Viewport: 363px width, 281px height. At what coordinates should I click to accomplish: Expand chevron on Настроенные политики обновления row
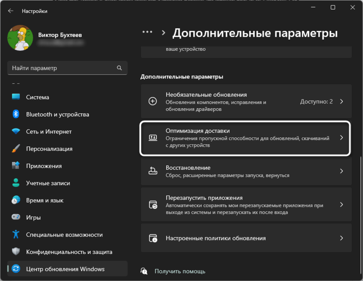click(x=342, y=238)
